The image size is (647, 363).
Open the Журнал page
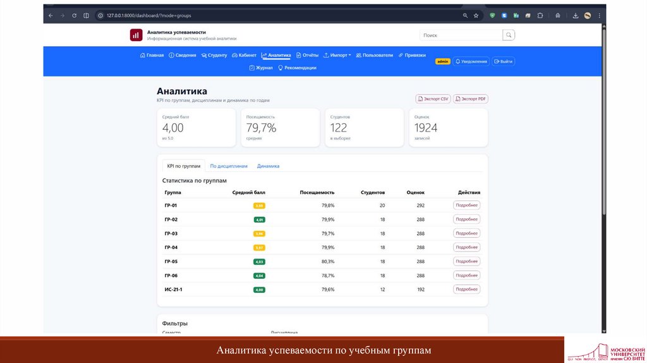pos(261,68)
